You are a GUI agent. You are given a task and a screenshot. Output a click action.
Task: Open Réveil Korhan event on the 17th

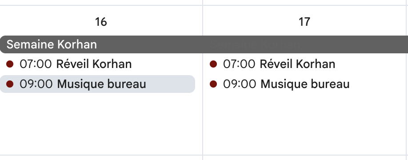[301, 64]
